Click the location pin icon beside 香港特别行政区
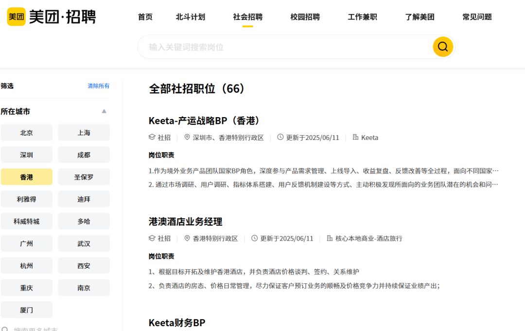This screenshot has width=525, height=331. pyautogui.click(x=187, y=238)
